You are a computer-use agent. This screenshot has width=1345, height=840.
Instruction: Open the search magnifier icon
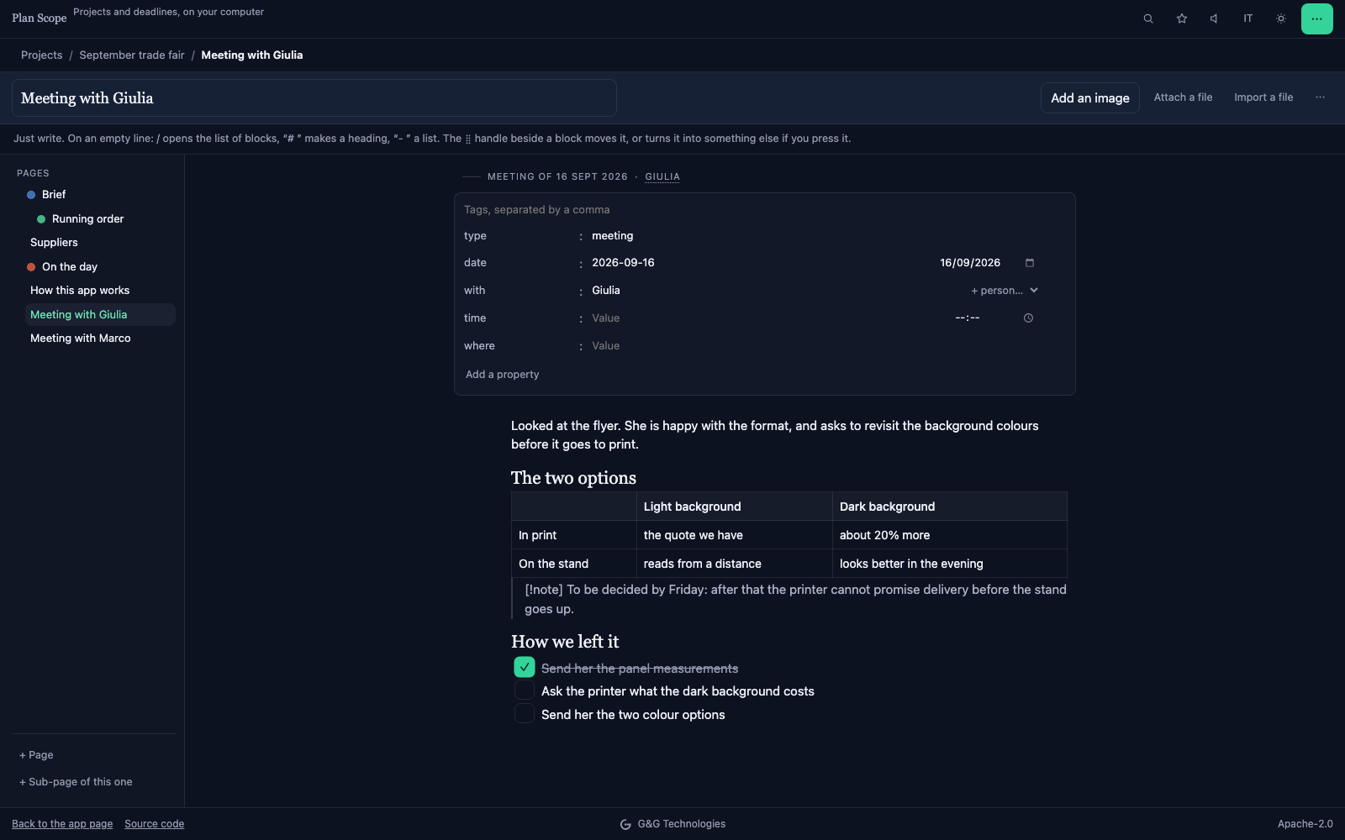[x=1148, y=18]
